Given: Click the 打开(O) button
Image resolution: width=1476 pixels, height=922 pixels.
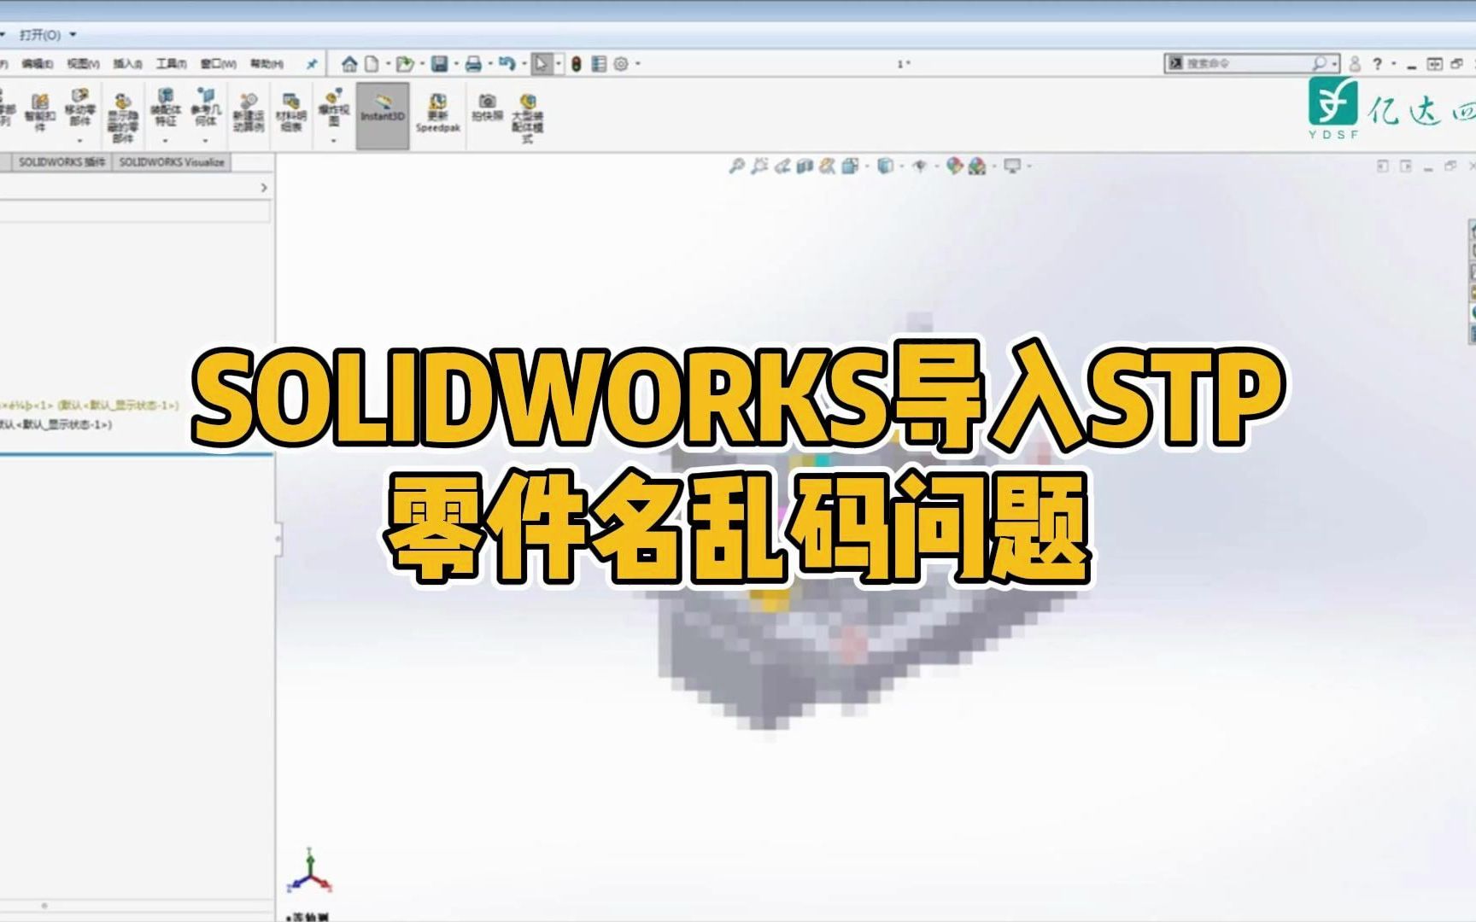Looking at the screenshot, I should tap(40, 35).
